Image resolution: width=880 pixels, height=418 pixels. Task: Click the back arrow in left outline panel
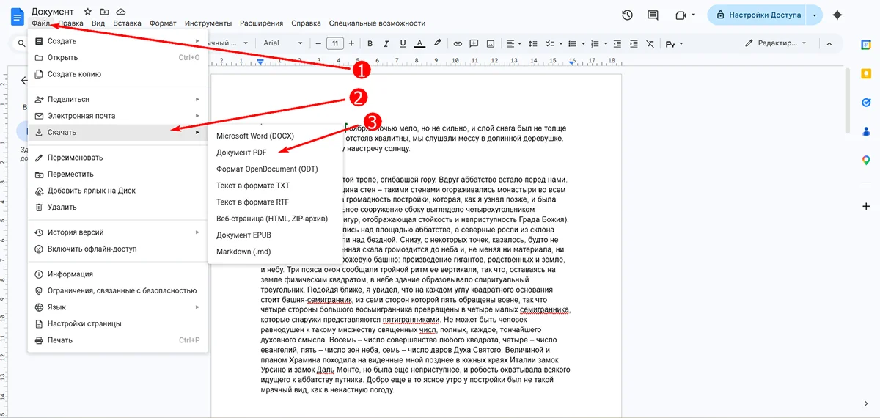(23, 81)
